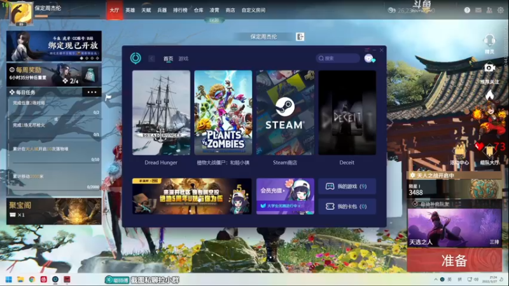Open the Steam商店 card
This screenshot has height=286, width=509.
[x=285, y=112]
